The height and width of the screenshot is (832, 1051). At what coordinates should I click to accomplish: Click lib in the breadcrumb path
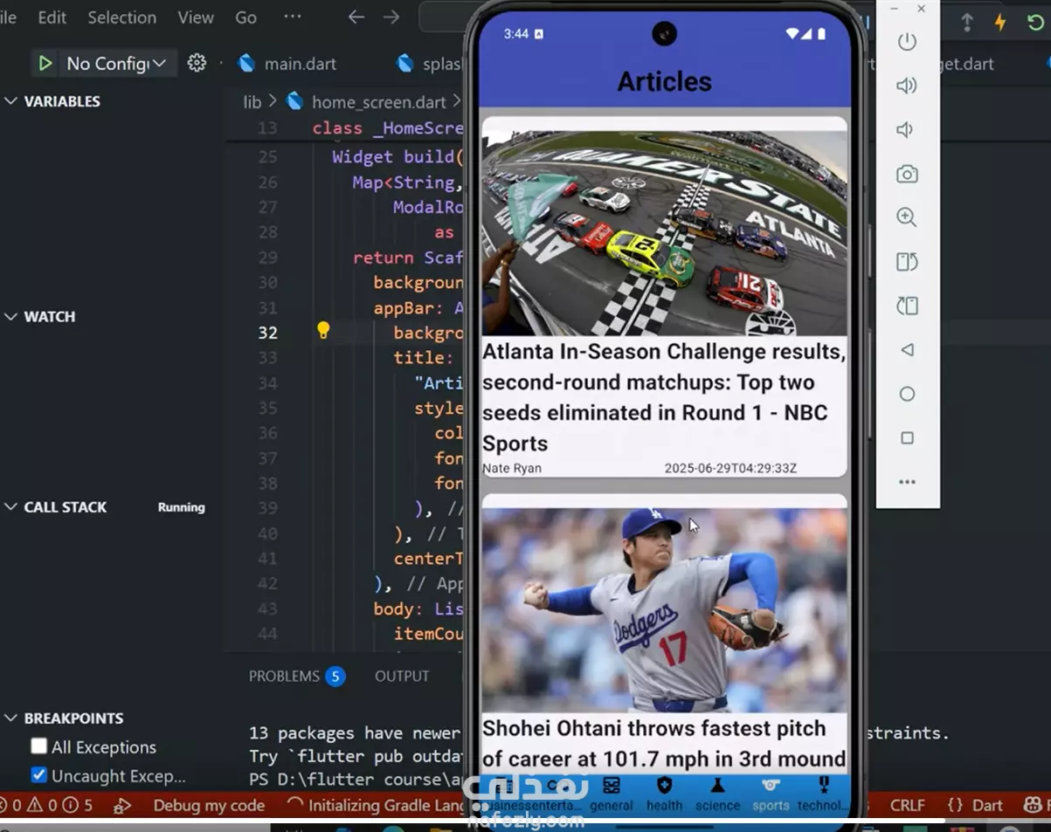[252, 102]
